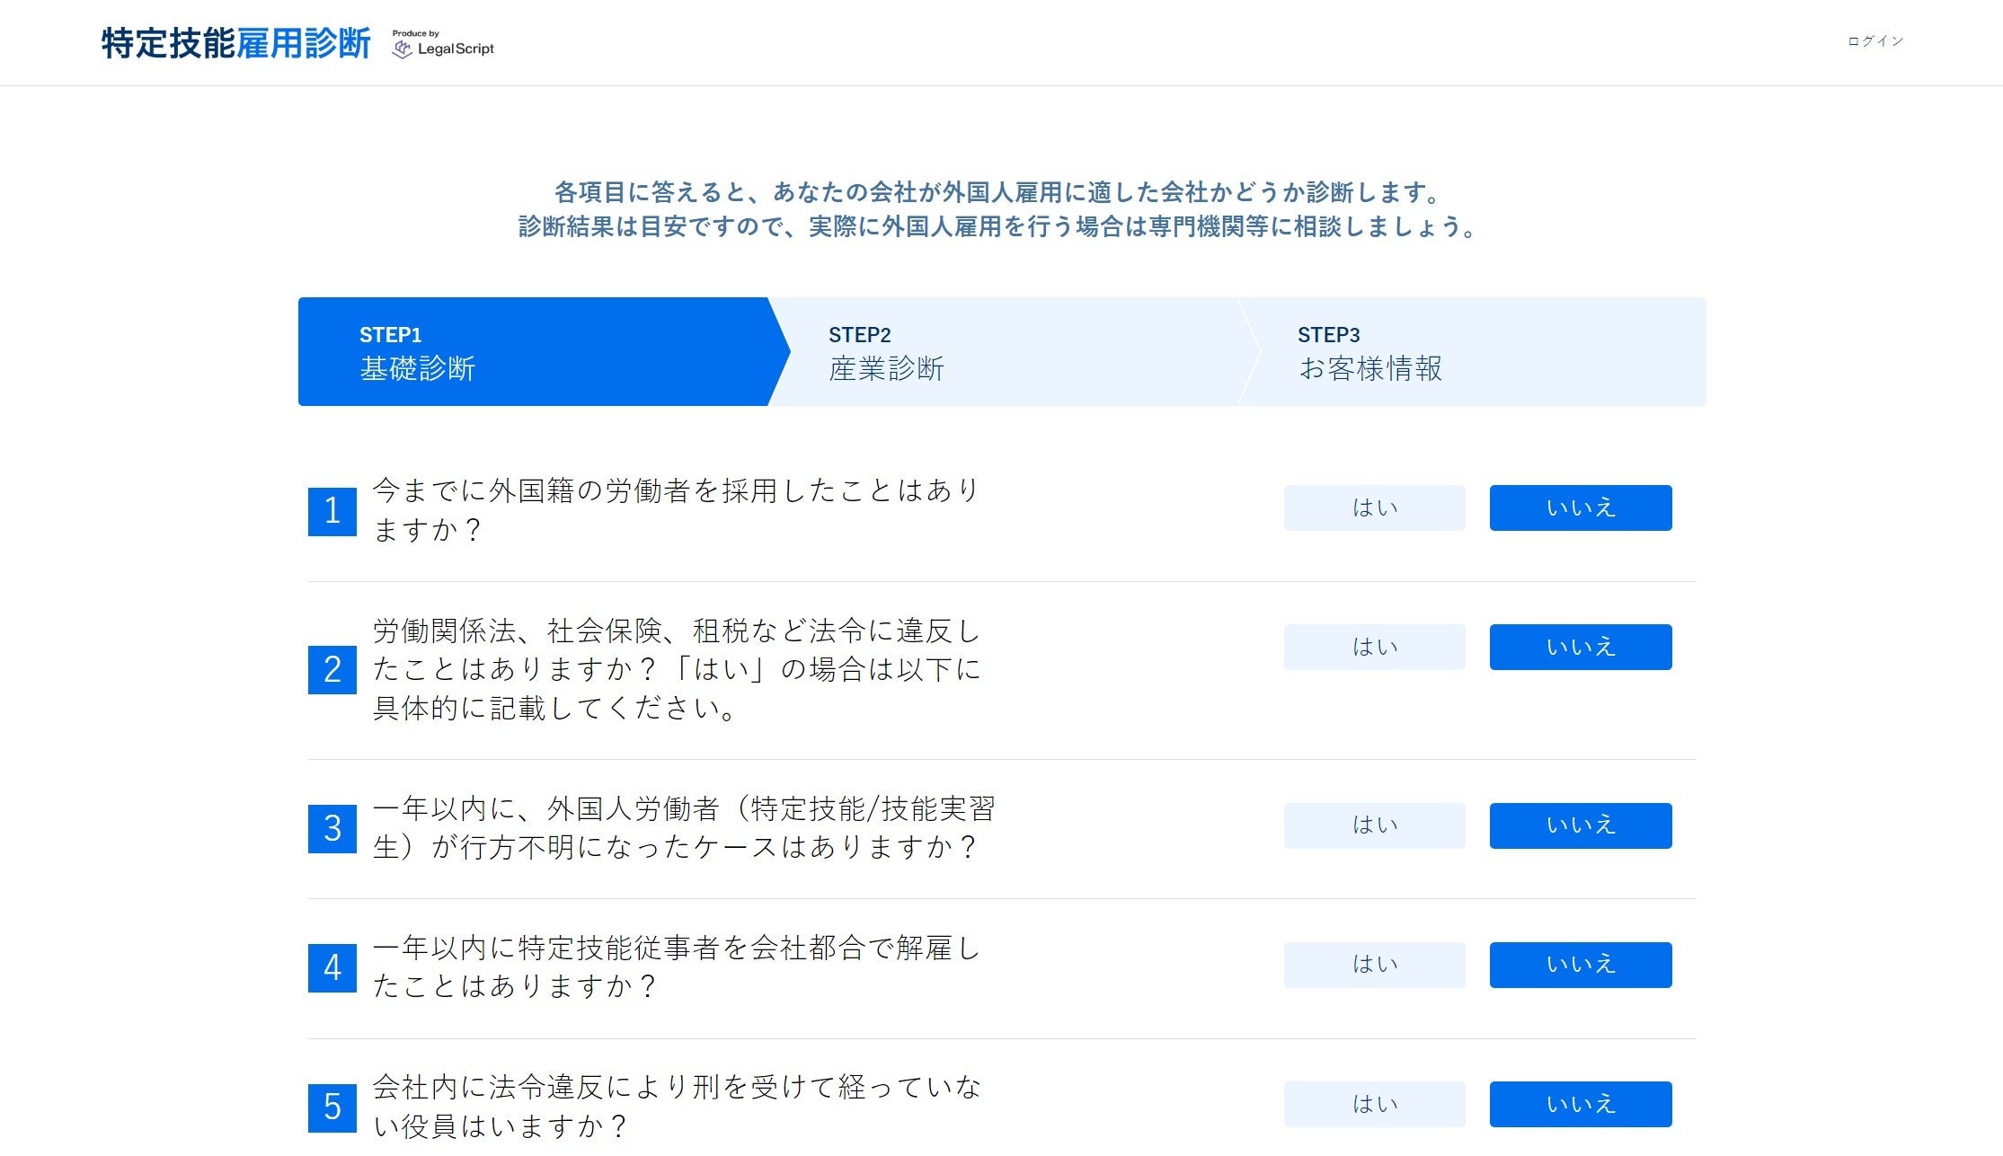
Task: Choose いいえ for question 5
Action: pos(1580,1104)
